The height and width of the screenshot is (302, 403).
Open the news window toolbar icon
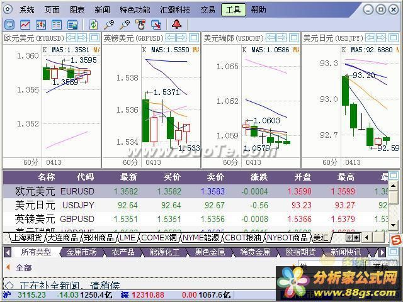[x=72, y=25]
